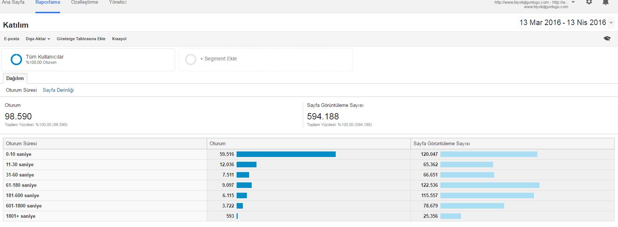618x227 pixels.
Task: Click the Oturum Süresi sub-tab
Action: point(21,90)
